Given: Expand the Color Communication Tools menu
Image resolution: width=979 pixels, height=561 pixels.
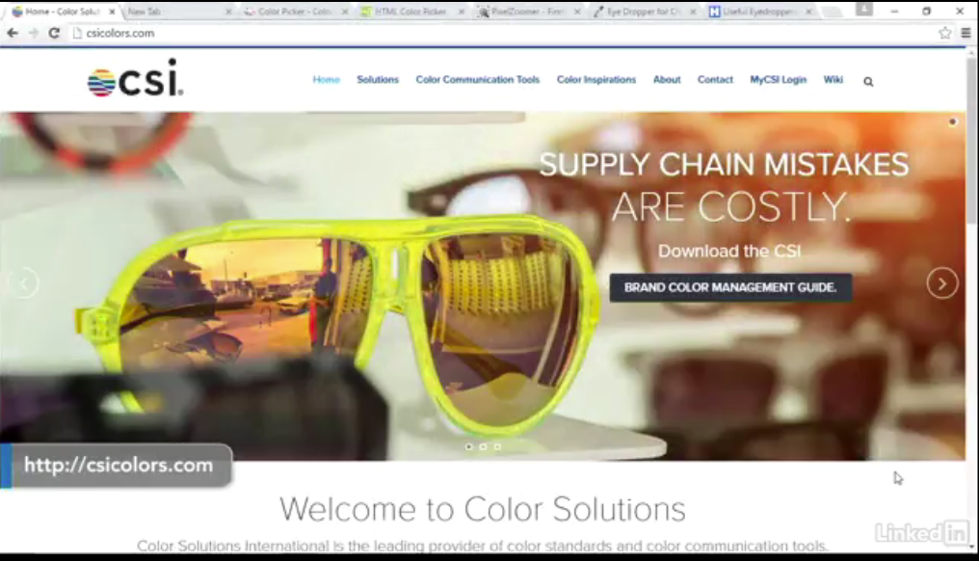Looking at the screenshot, I should point(477,80).
